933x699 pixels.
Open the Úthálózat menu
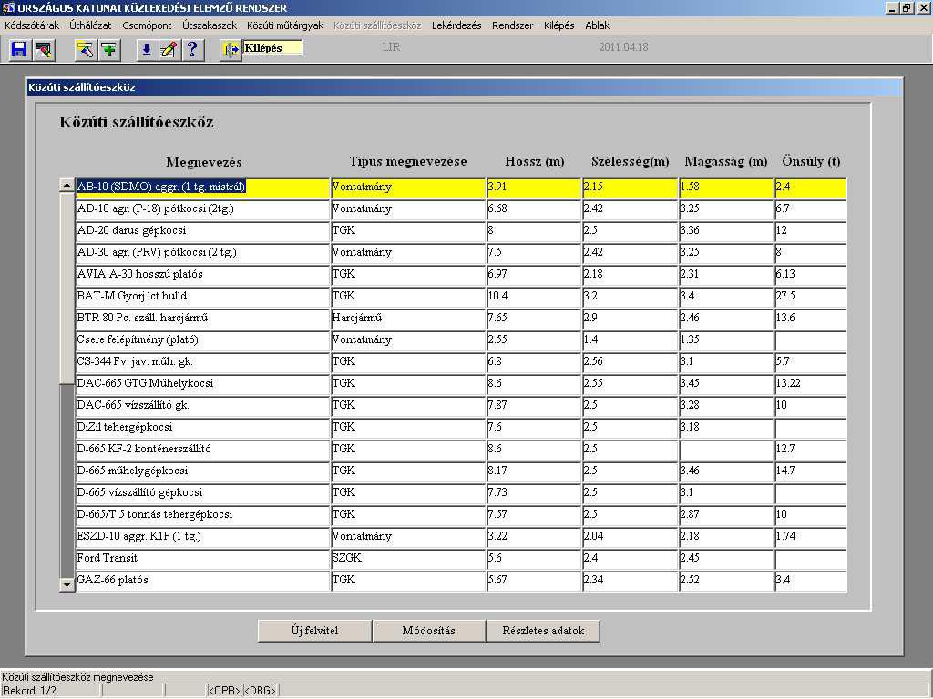tap(90, 25)
